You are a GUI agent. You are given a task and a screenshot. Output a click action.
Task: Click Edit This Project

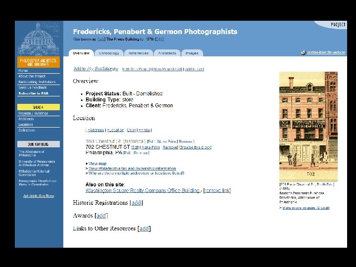136,69
